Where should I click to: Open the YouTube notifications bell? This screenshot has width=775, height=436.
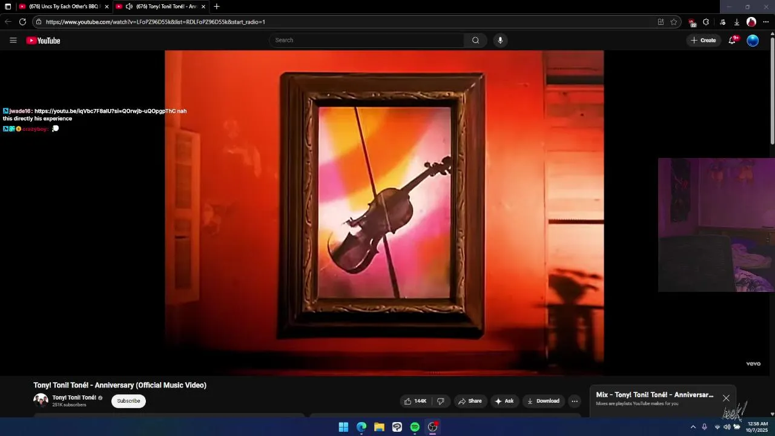(732, 41)
